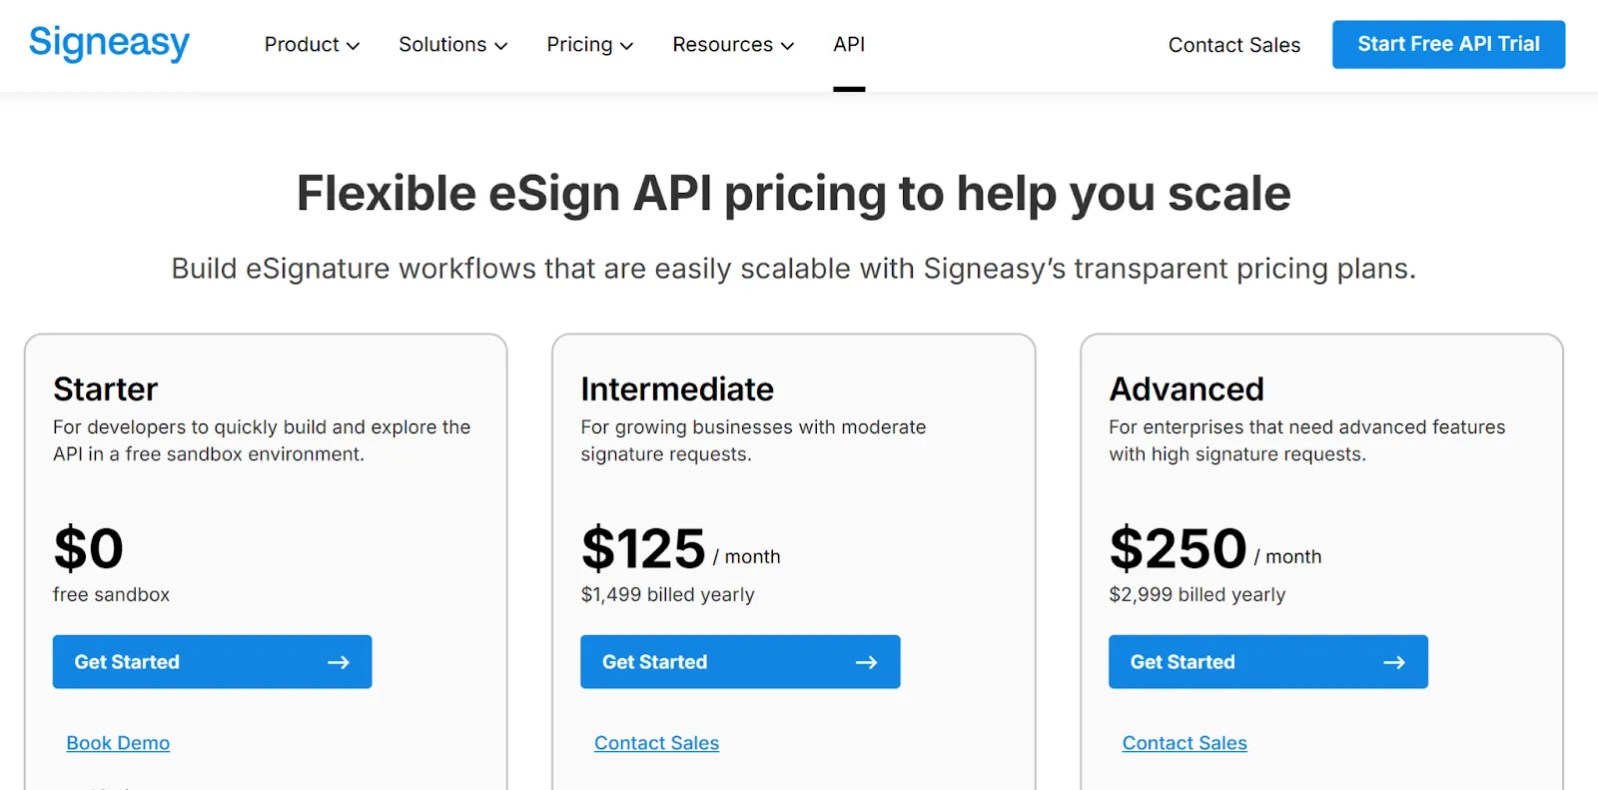Click arrow icon on Advanced Get Started
This screenshot has width=1598, height=790.
(x=1394, y=662)
